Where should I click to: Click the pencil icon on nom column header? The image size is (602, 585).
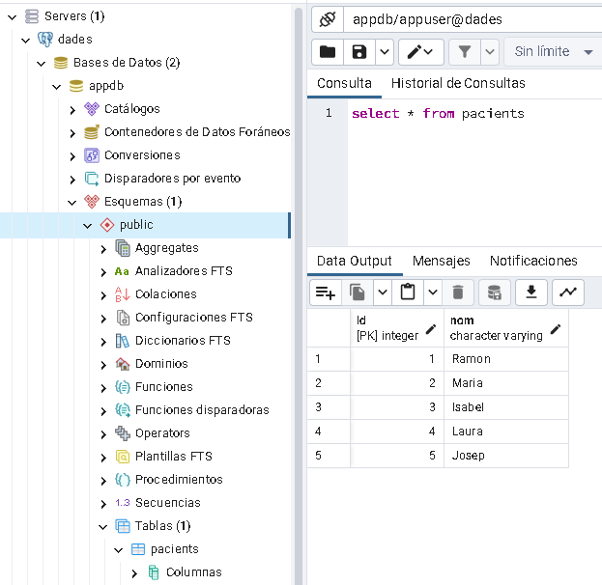pos(555,329)
